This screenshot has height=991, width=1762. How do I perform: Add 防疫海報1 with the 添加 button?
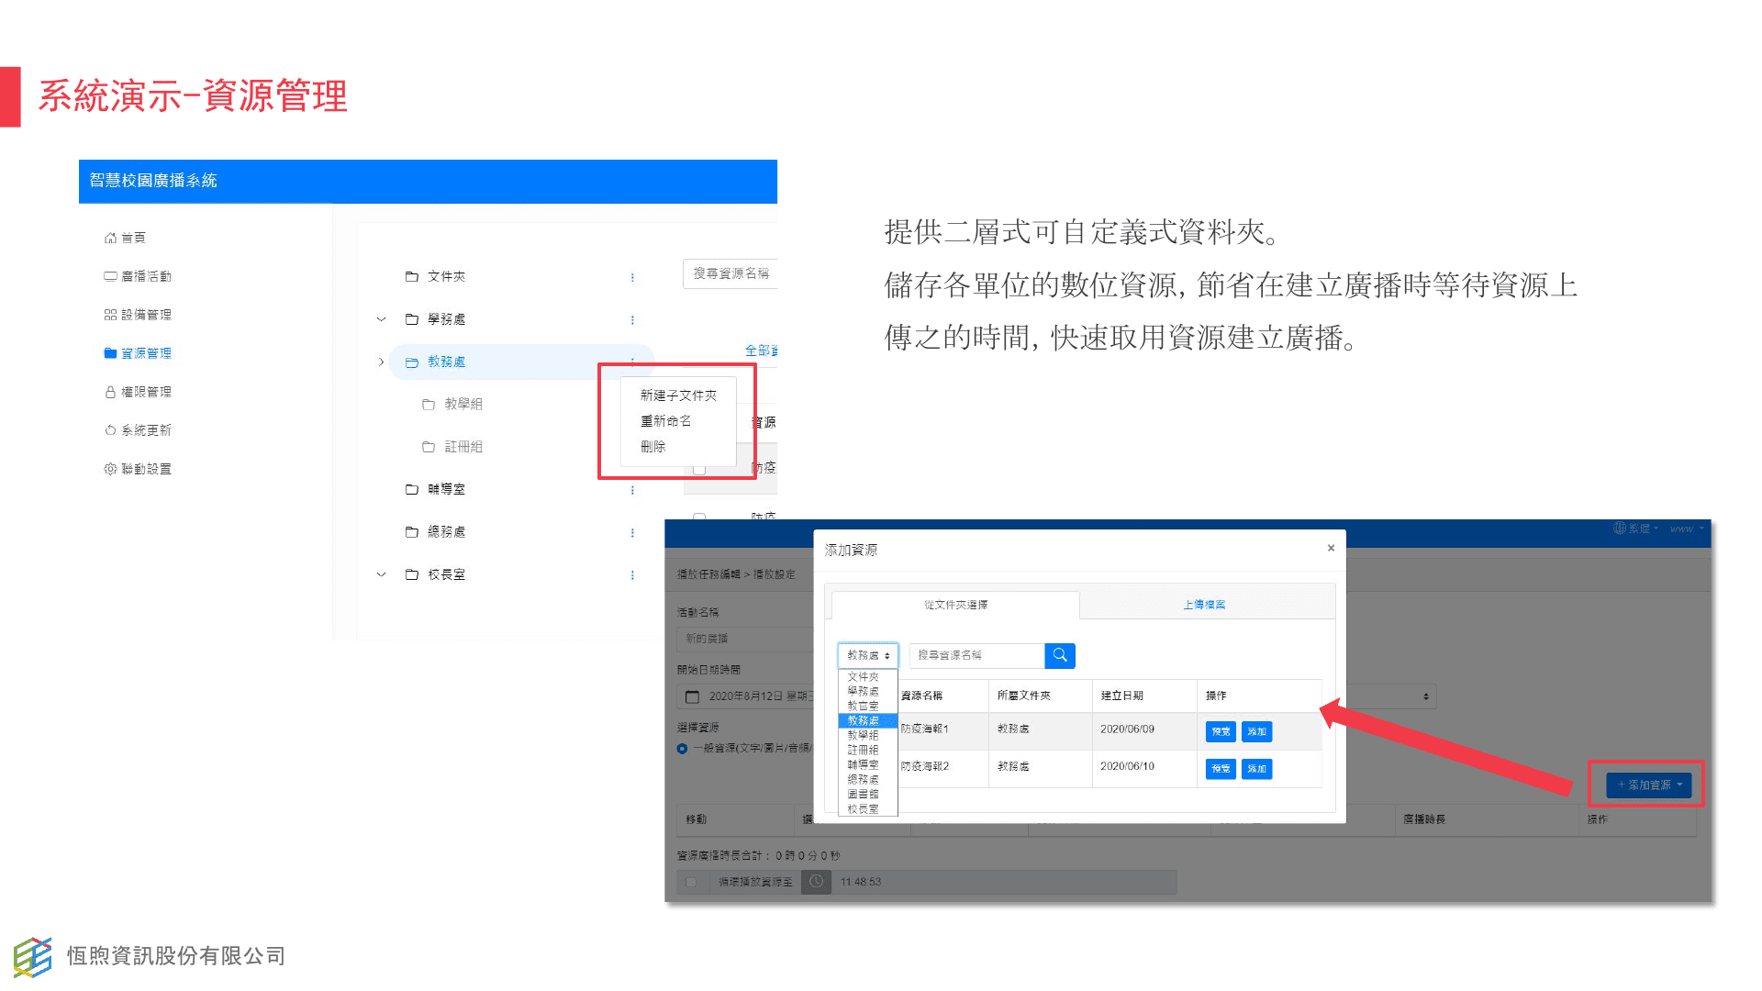[x=1256, y=731]
